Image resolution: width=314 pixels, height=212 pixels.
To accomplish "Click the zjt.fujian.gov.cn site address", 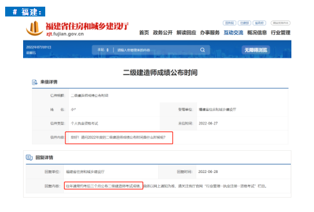I will coord(65,34).
